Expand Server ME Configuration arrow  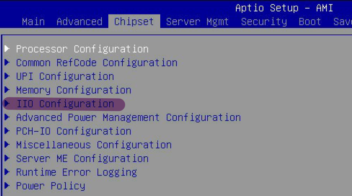click(7, 158)
